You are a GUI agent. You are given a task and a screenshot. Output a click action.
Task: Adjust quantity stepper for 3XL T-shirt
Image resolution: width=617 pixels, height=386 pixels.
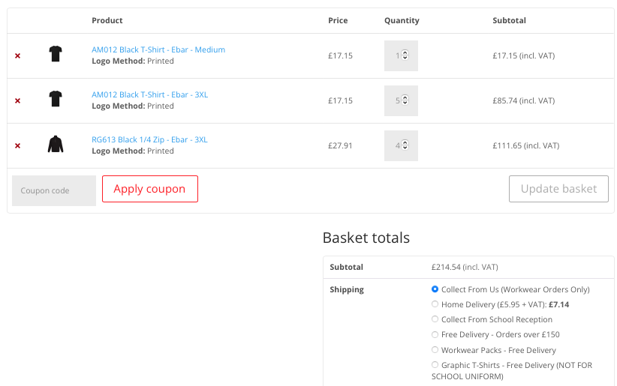tap(405, 100)
